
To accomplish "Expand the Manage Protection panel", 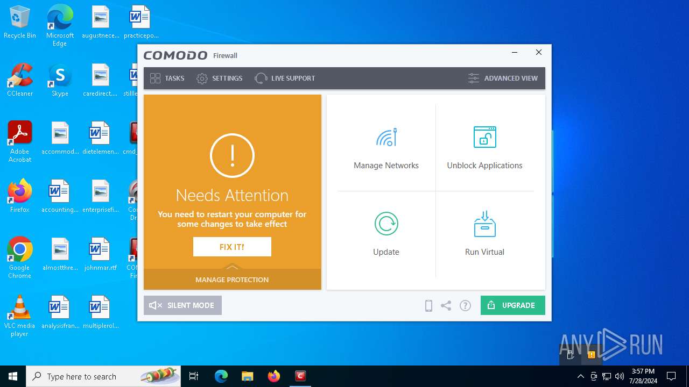I will pos(232,279).
